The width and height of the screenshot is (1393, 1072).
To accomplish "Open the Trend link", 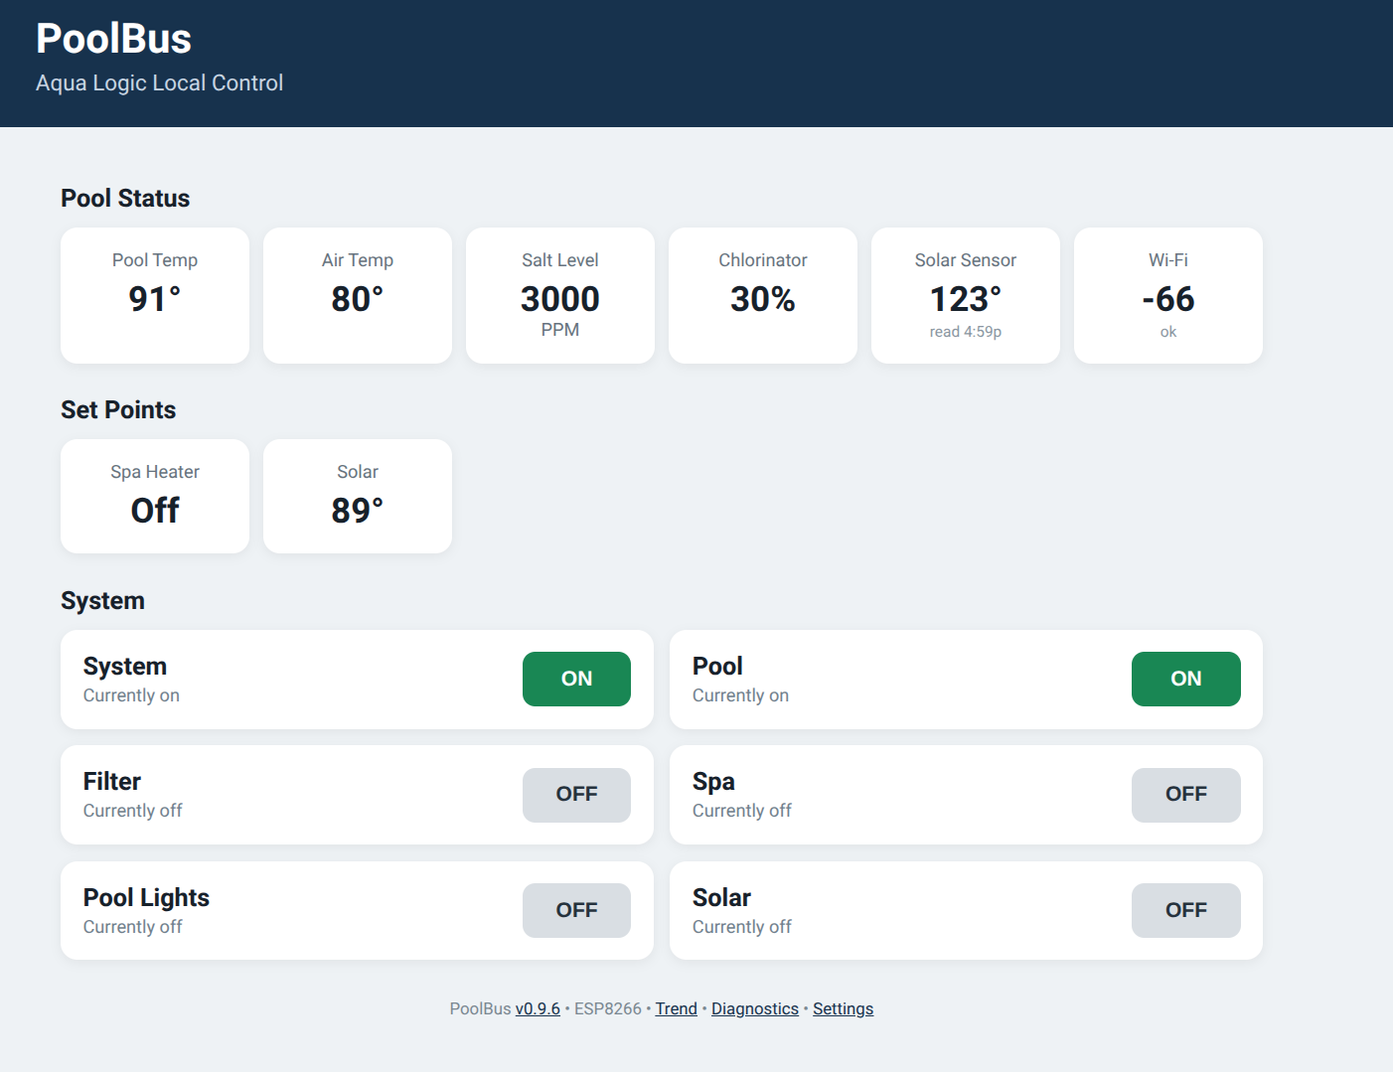I will (676, 1008).
